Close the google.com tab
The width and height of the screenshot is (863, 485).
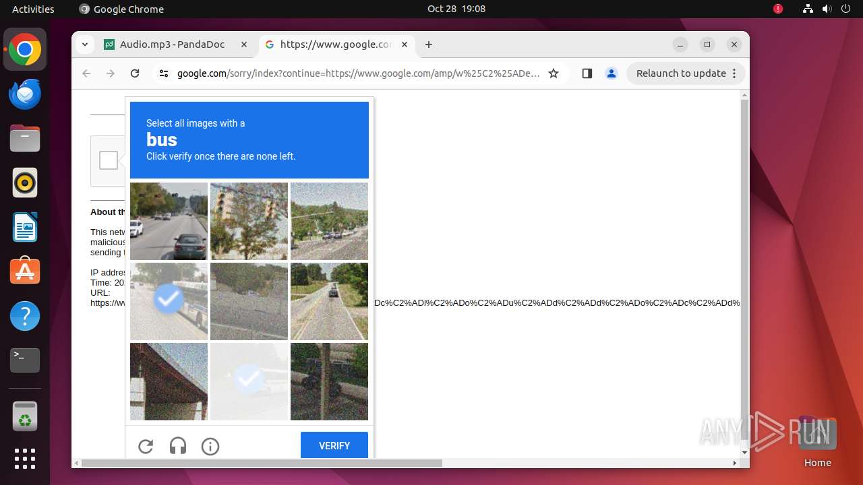pyautogui.click(x=405, y=44)
